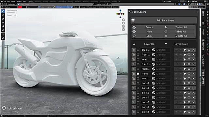Open Material field on bolts1 row

point(163,112)
